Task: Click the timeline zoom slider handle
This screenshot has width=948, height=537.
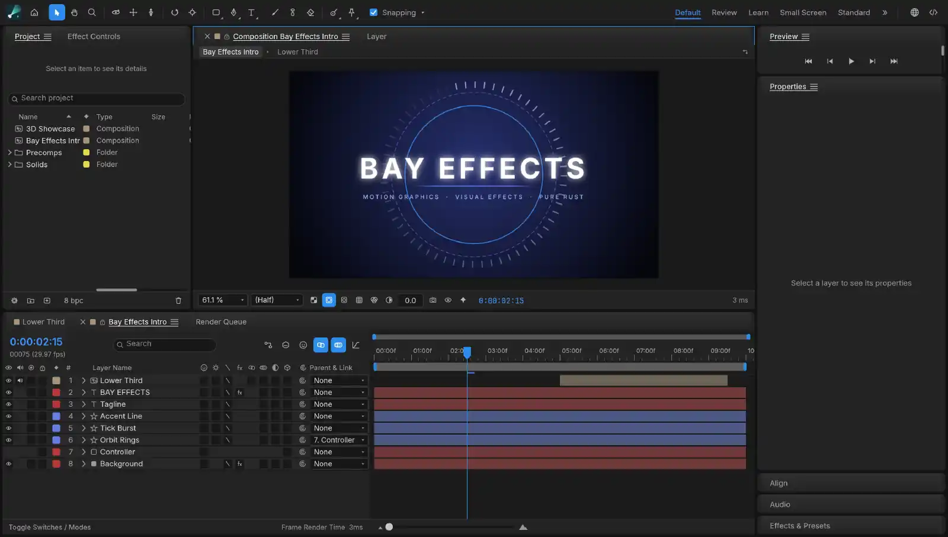Action: [x=389, y=527]
